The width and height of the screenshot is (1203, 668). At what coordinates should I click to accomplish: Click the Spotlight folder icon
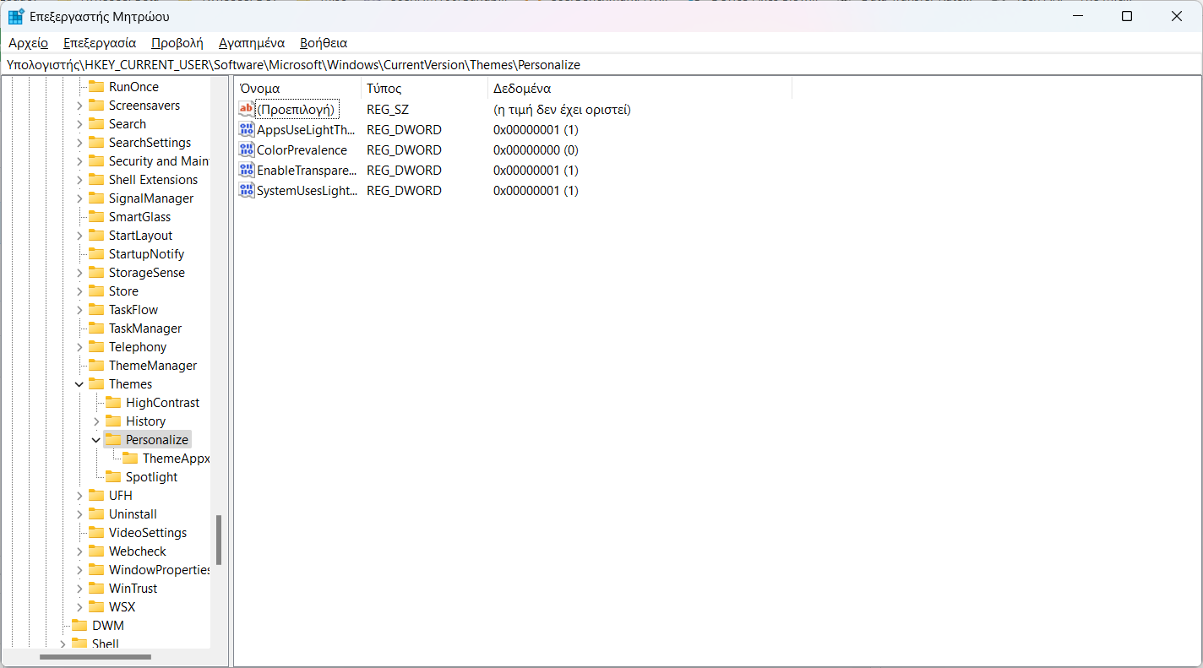(112, 476)
